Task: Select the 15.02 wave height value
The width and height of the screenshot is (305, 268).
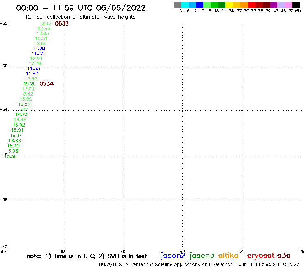Action: pos(19,125)
